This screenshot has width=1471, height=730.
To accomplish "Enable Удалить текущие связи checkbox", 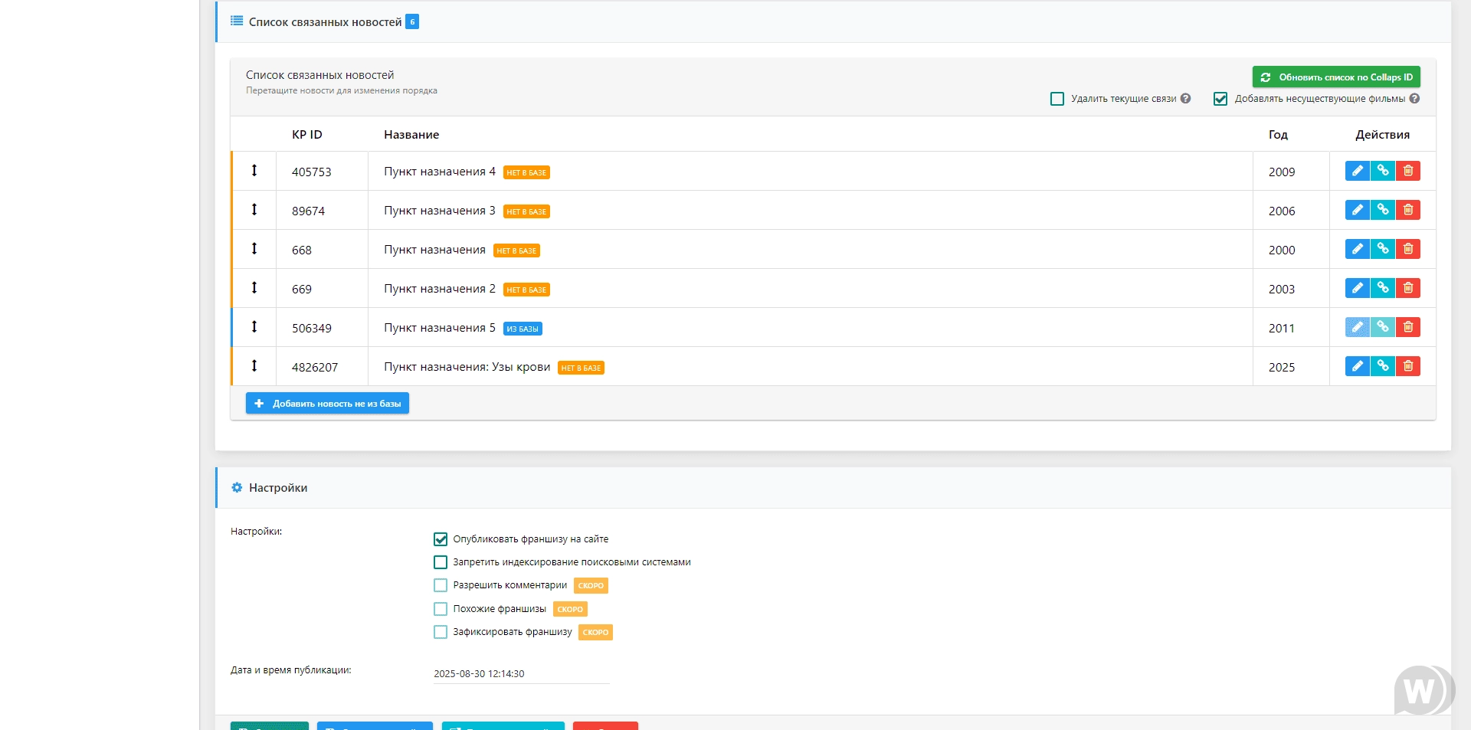I will 1057,99.
